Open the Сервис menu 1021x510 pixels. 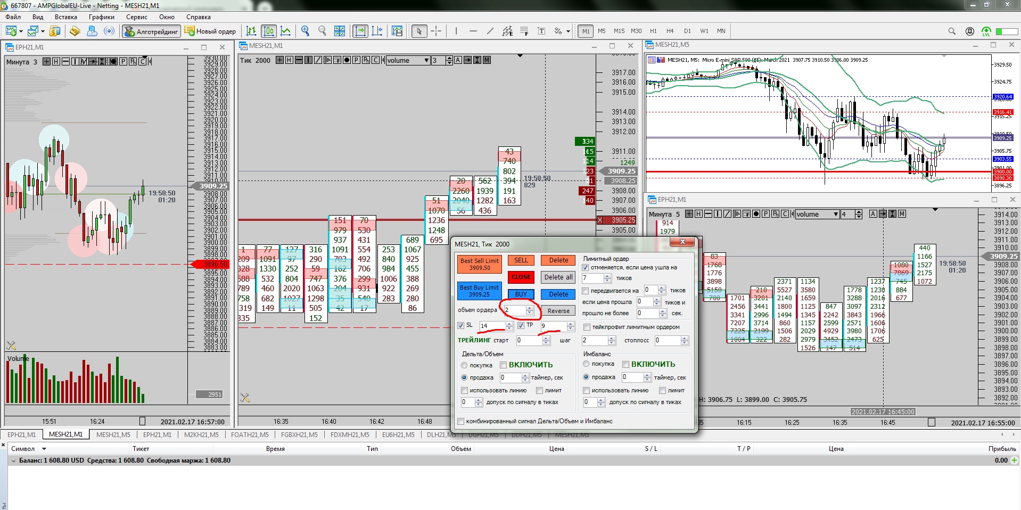[136, 17]
